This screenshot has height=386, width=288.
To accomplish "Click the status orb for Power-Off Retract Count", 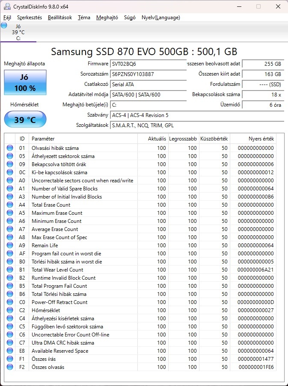I will (x=10, y=302).
